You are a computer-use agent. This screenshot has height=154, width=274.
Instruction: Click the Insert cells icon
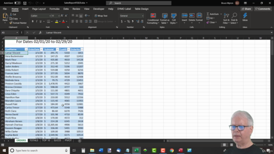pyautogui.click(x=185, y=16)
